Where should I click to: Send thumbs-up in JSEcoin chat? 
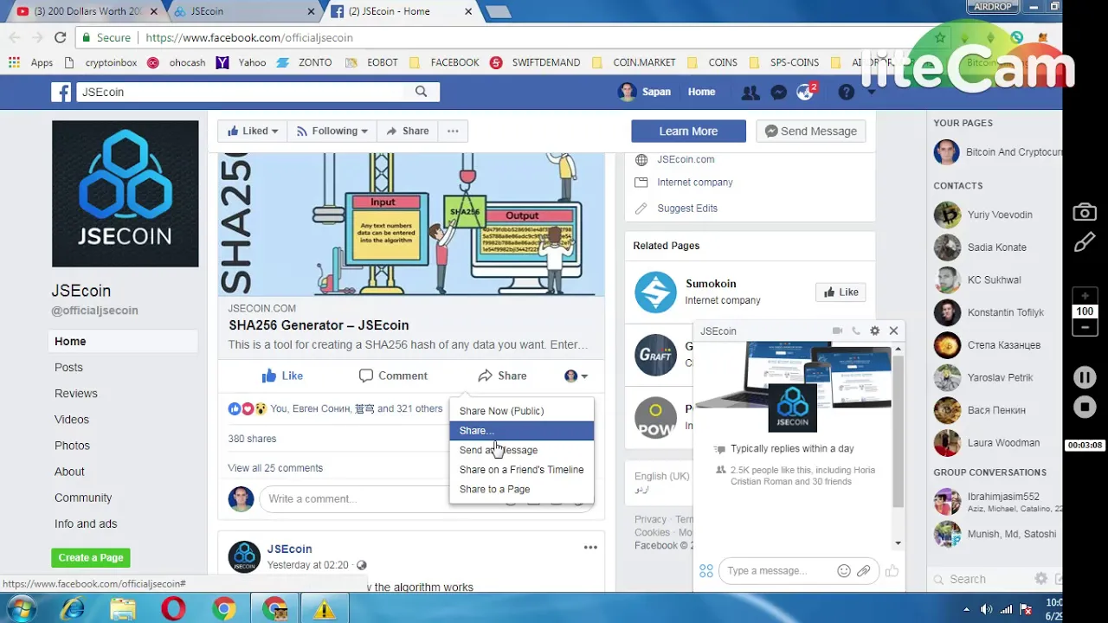tap(892, 571)
